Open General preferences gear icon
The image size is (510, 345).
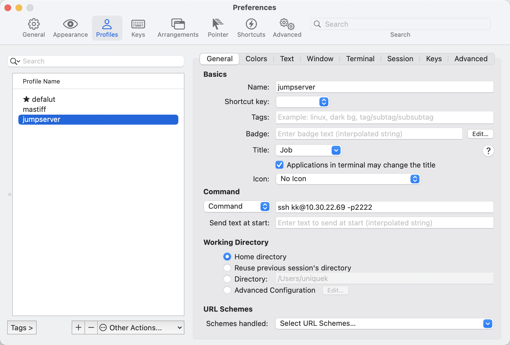point(34,24)
